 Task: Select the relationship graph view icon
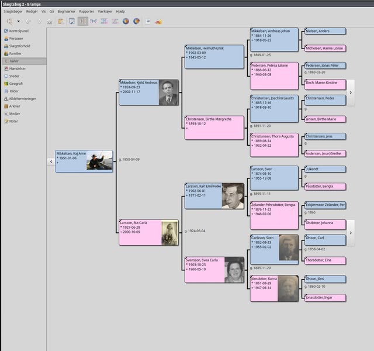point(93,22)
